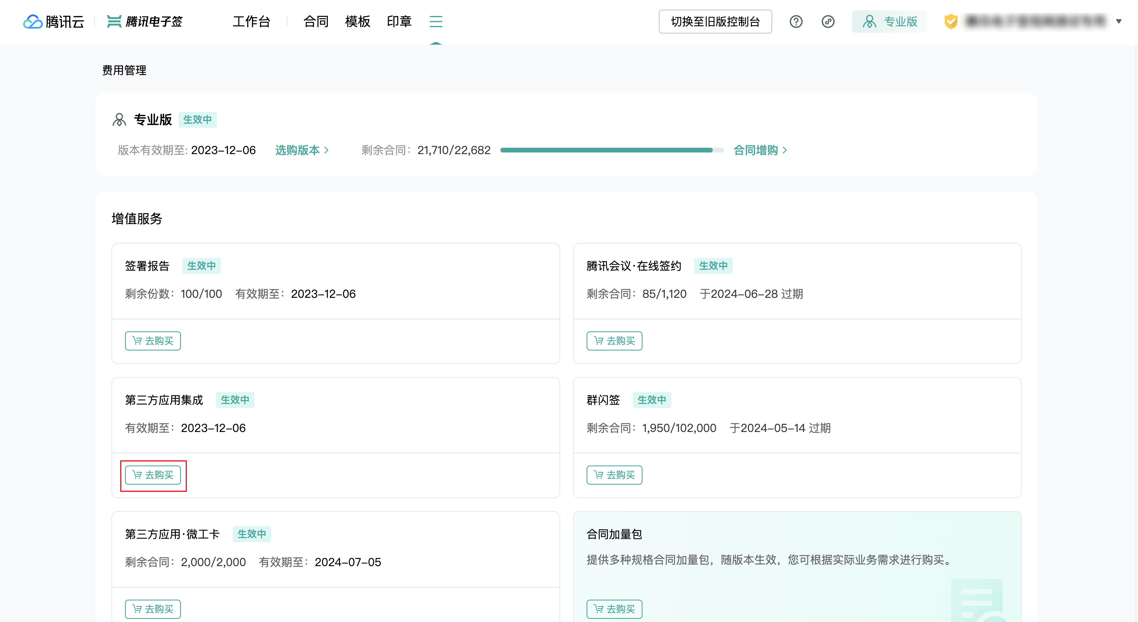Screen dimensions: 1138x622
Task: Click the 100/100 remaining copies value
Action: [202, 294]
